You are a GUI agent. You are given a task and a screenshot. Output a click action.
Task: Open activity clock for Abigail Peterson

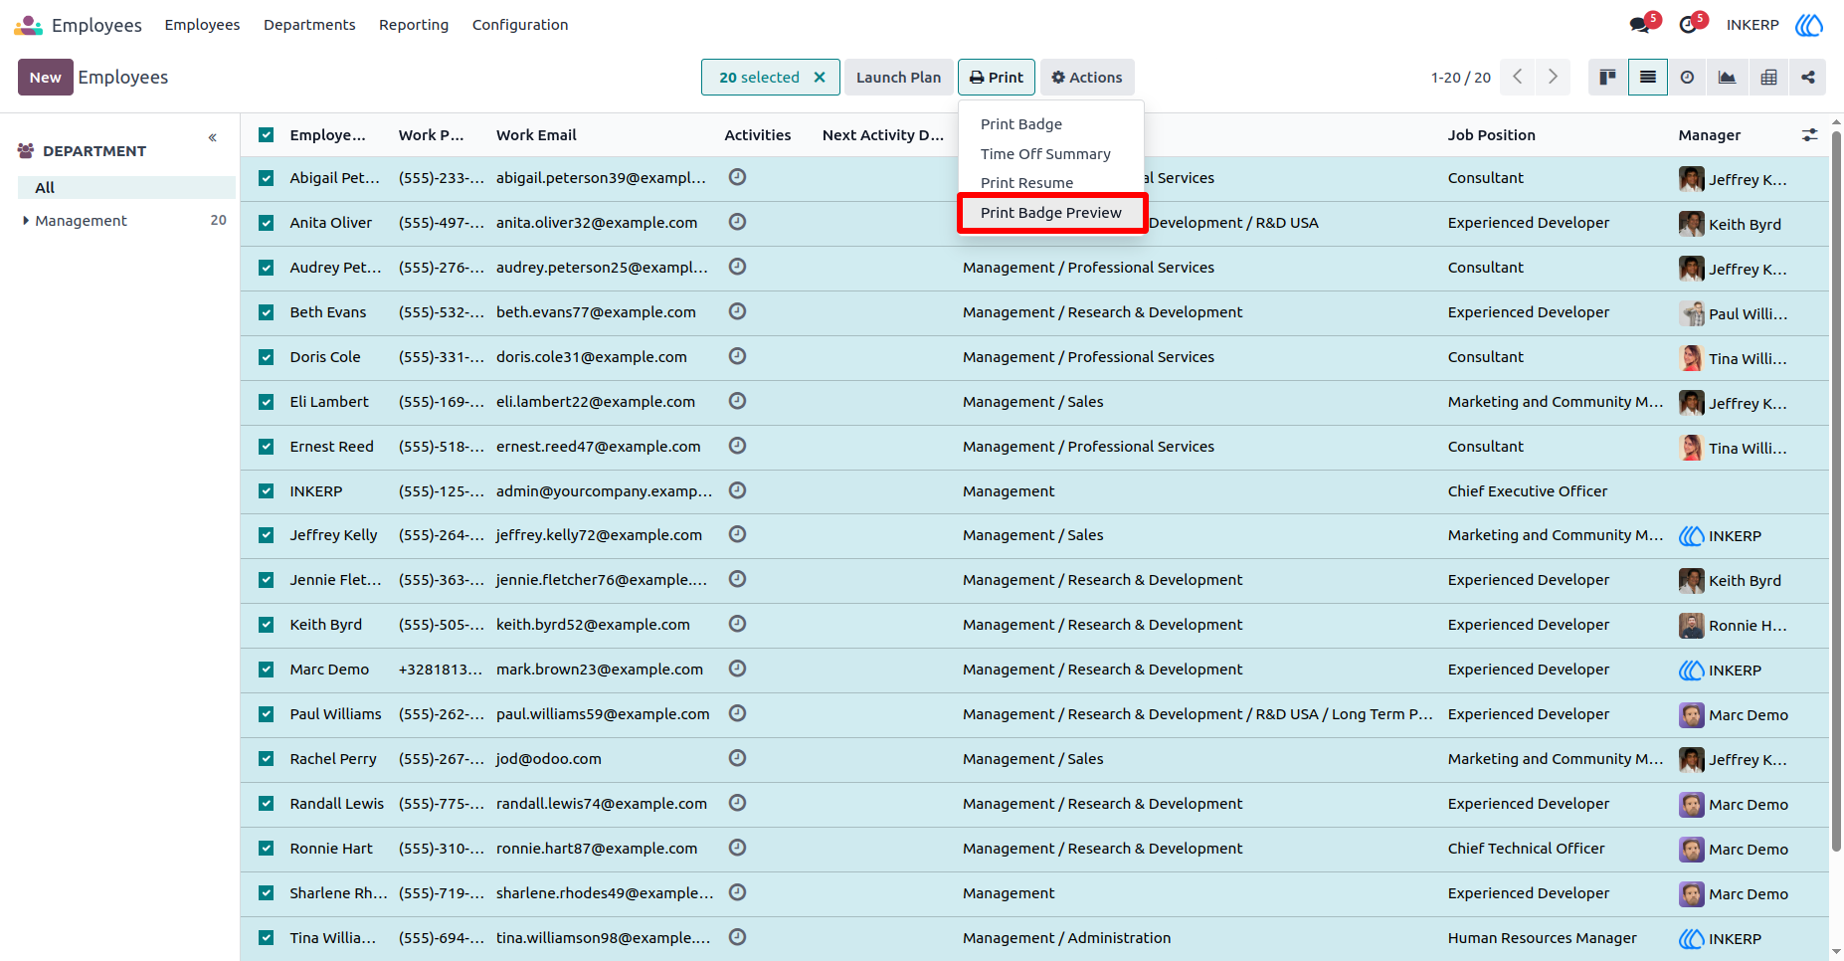(x=737, y=177)
